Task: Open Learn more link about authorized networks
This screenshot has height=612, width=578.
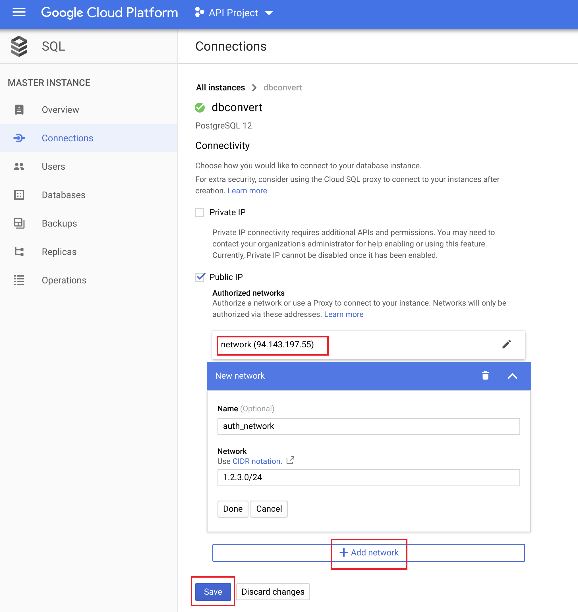Action: [x=343, y=314]
